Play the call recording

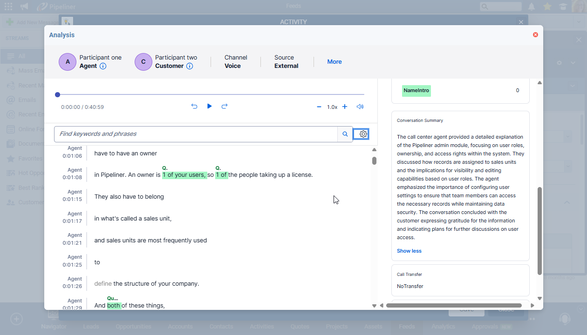tap(209, 107)
